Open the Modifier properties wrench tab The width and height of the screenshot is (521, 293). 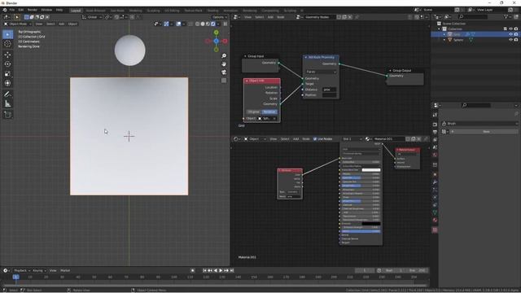pyautogui.click(x=435, y=182)
